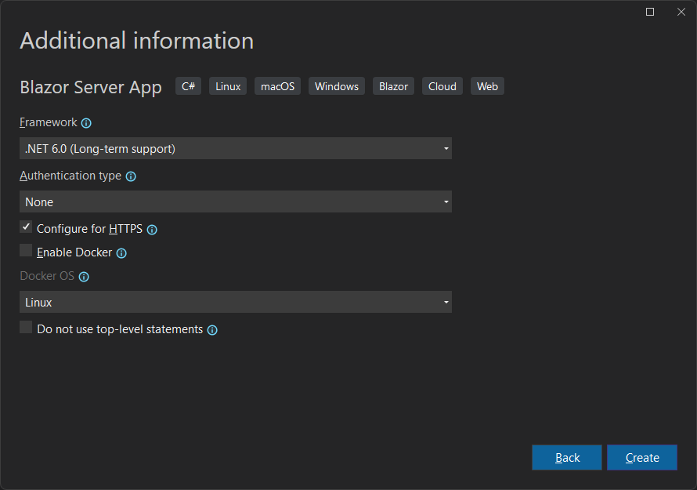The height and width of the screenshot is (490, 697).
Task: Close the Additional information dialog
Action: (681, 12)
